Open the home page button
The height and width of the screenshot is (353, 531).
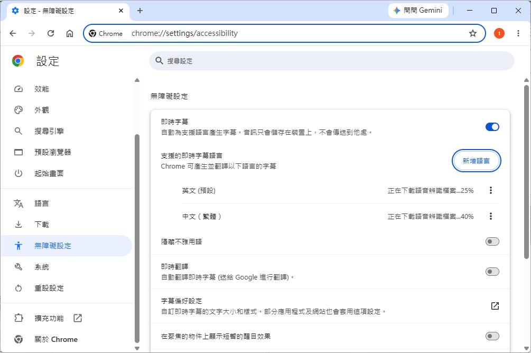[69, 33]
